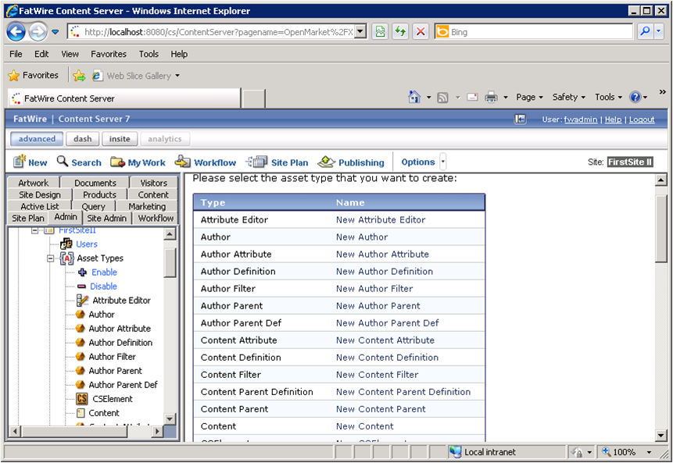Switch to the Marketing tab

(147, 207)
